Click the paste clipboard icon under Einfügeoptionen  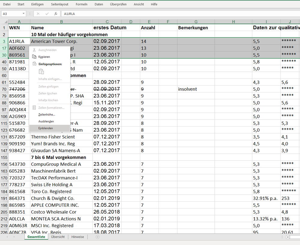[41, 71]
